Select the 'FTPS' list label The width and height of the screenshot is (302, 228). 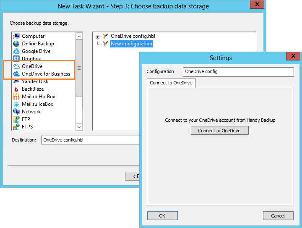(x=27, y=127)
